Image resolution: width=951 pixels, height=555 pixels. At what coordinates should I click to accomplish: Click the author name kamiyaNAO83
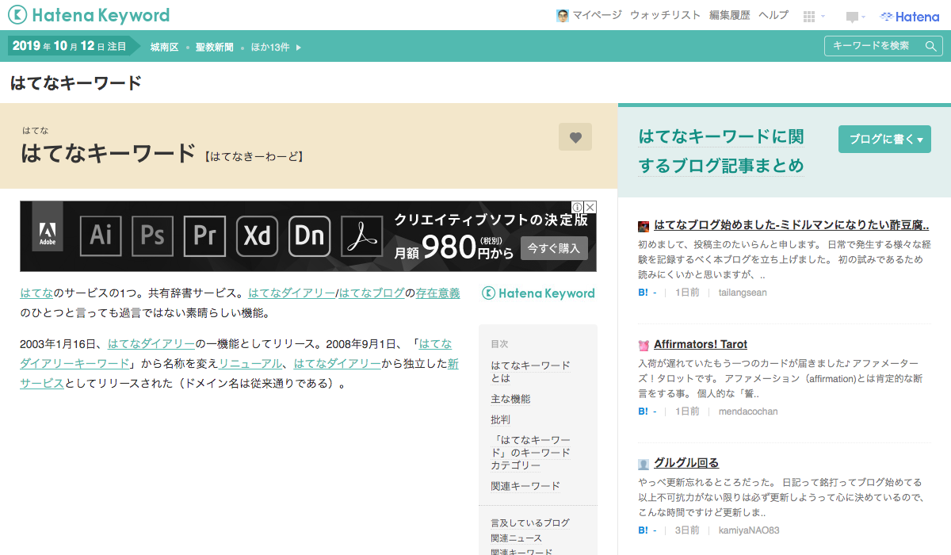pos(749,530)
